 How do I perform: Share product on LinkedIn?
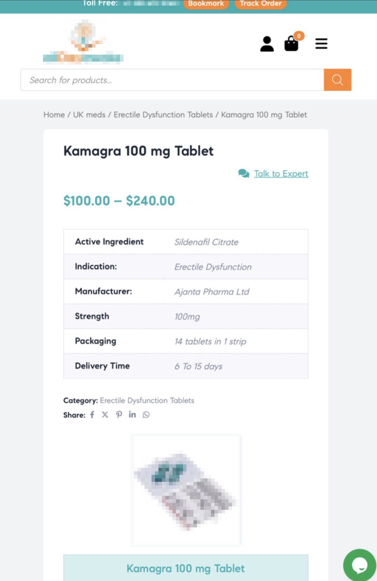click(x=132, y=415)
